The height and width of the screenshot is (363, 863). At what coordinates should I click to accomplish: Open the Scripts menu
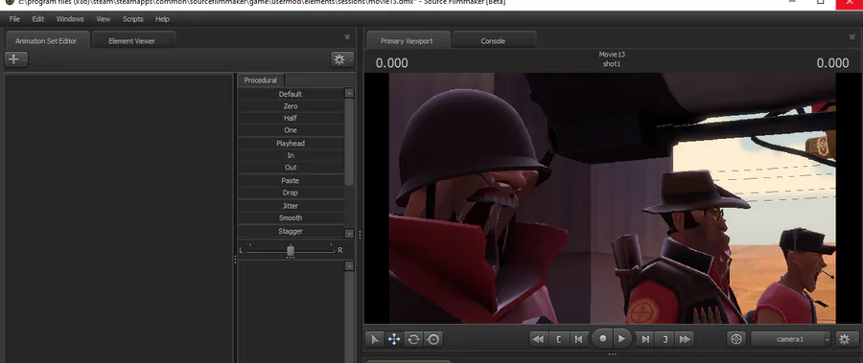(132, 19)
